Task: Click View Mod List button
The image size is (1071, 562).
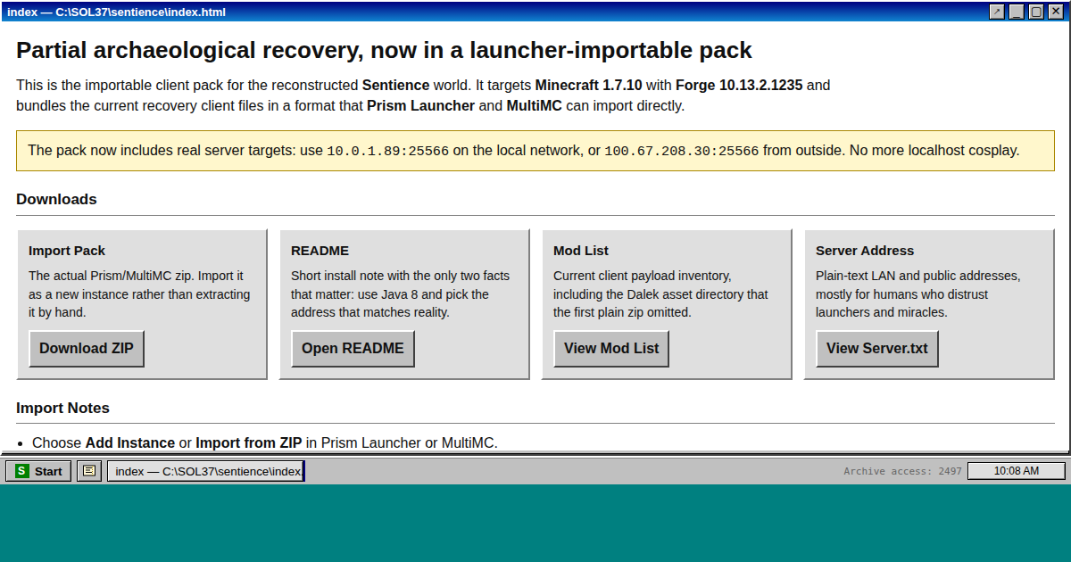Action: pyautogui.click(x=611, y=349)
